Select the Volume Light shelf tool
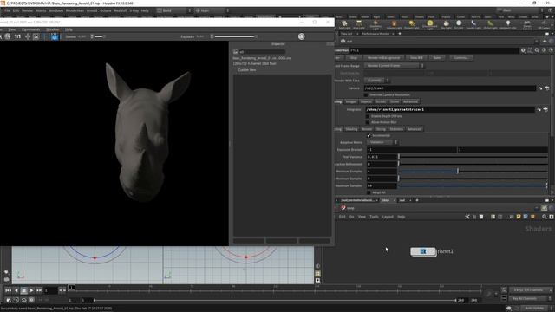The width and height of the screenshot is (555, 312). 394,24
